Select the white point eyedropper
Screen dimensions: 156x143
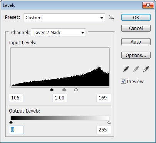point(146,69)
